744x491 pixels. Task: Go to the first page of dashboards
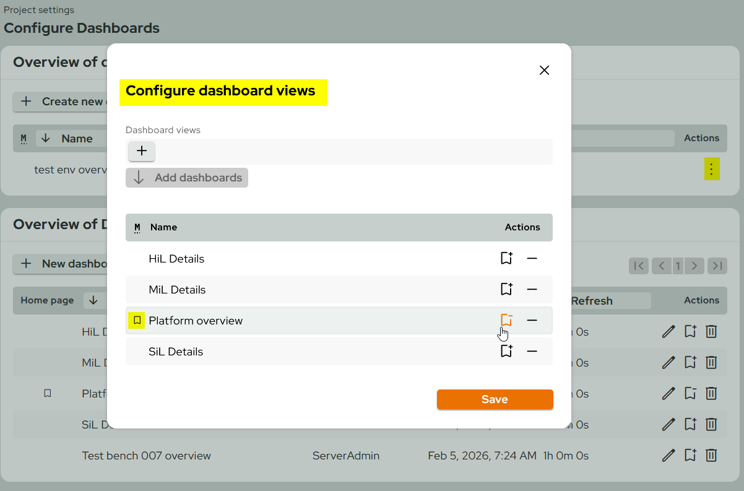[x=639, y=266]
